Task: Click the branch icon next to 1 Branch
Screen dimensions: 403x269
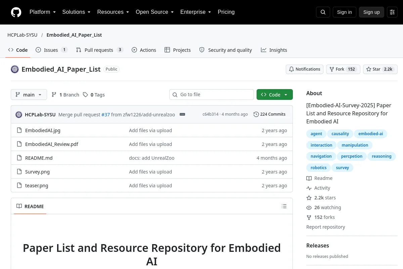Action: point(54,95)
